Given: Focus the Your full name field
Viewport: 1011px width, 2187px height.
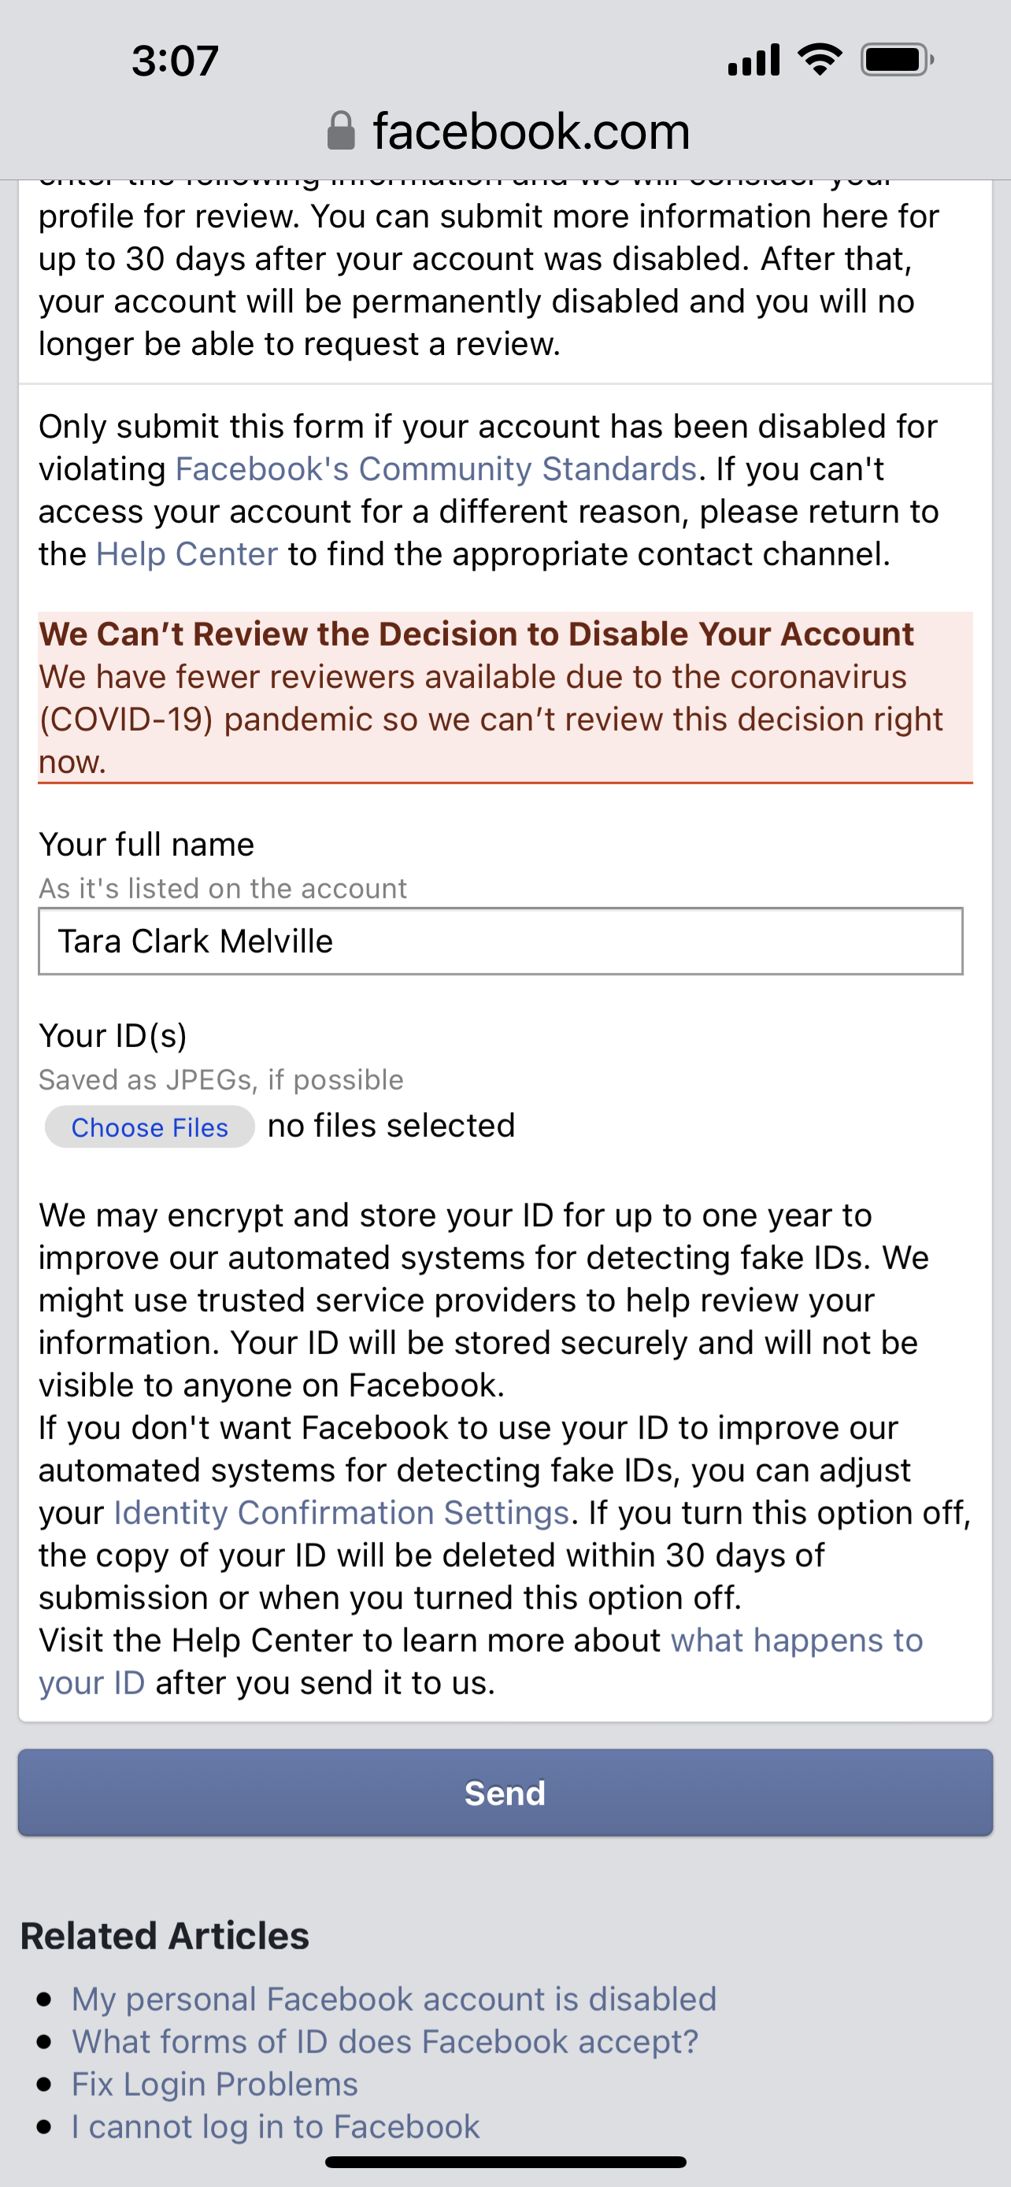Looking at the screenshot, I should (x=500, y=941).
